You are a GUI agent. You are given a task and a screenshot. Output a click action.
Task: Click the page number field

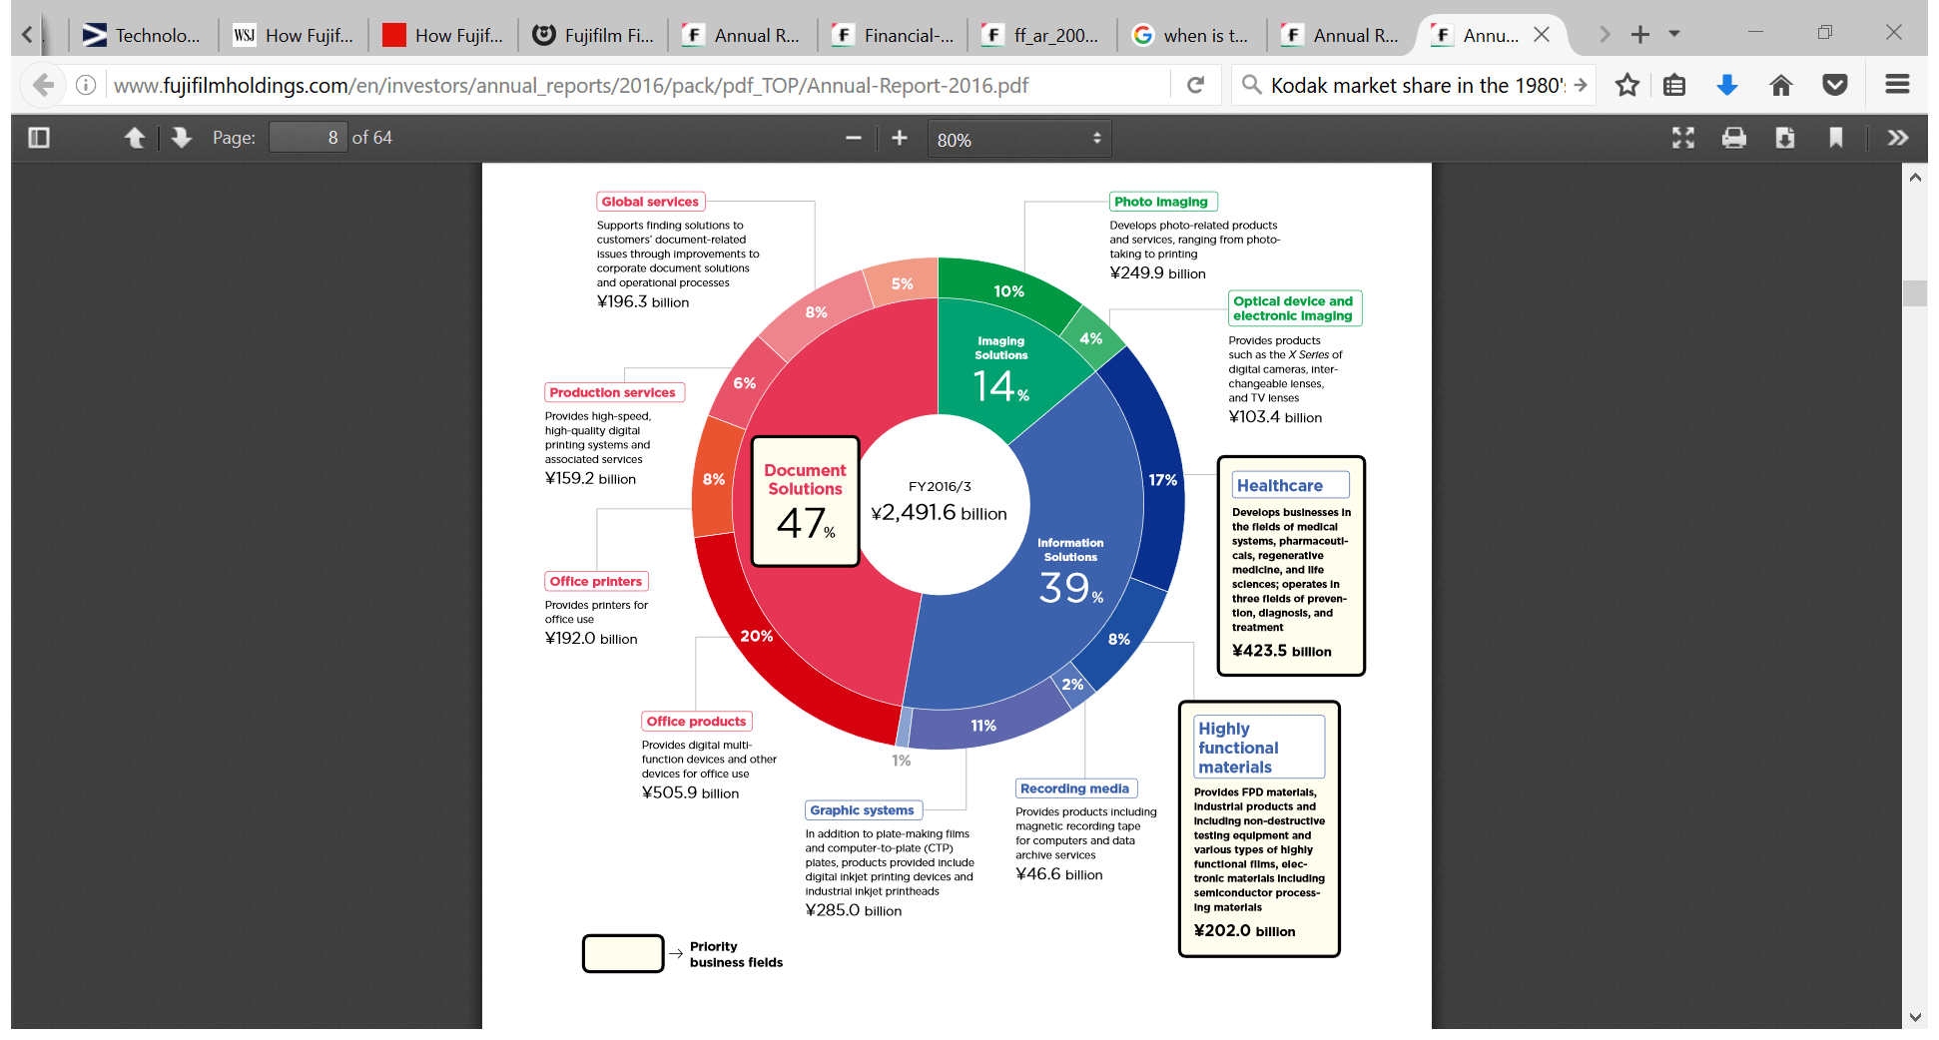[x=307, y=138]
